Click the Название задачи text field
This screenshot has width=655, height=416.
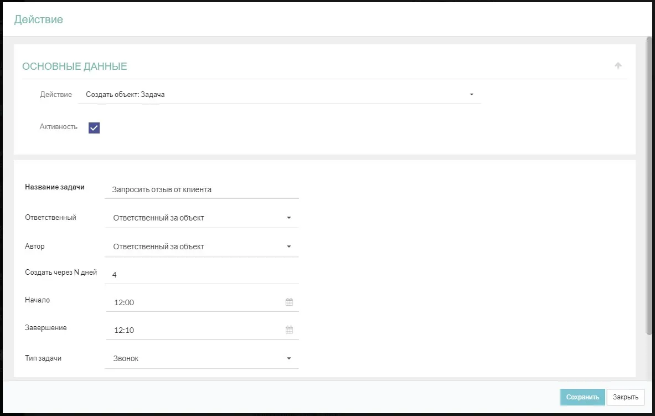pyautogui.click(x=202, y=189)
